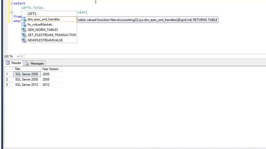Click the select keyword in editor
This screenshot has width=266, height=149.
20,3
